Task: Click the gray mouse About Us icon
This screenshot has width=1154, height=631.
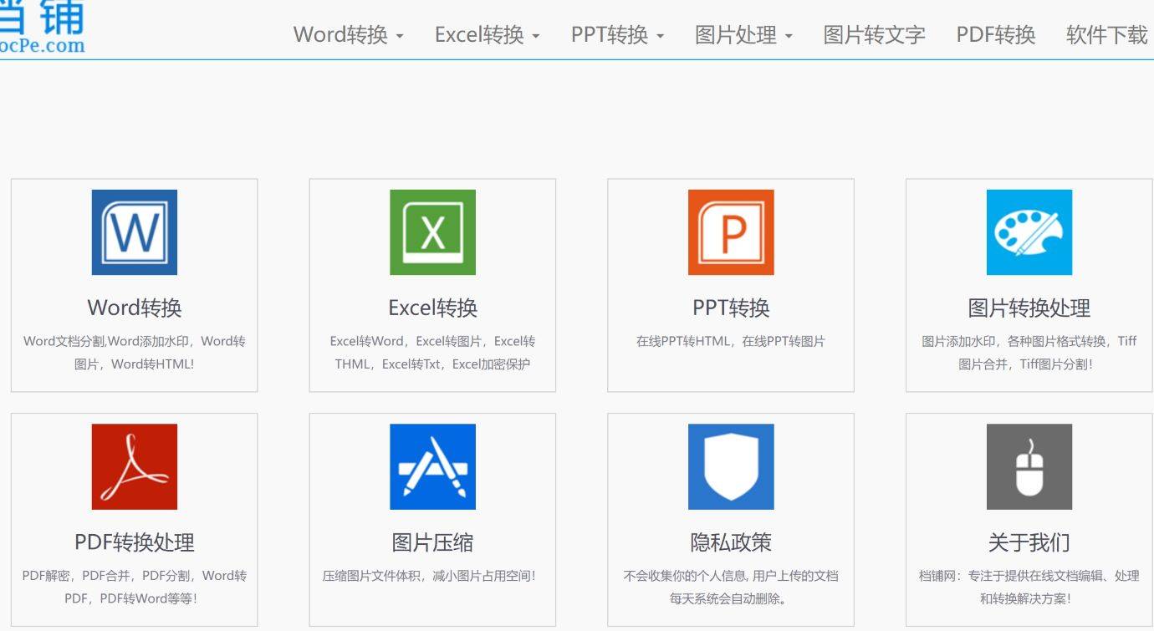Action: point(1029,466)
